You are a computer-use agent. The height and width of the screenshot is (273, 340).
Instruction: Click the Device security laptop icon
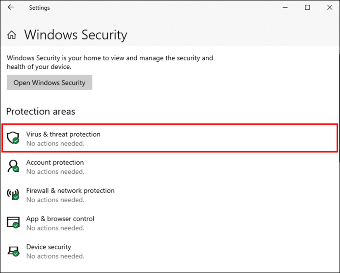13,250
